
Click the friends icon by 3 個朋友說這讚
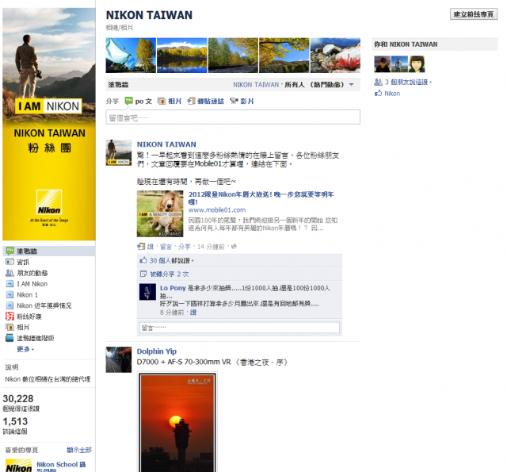(378, 82)
